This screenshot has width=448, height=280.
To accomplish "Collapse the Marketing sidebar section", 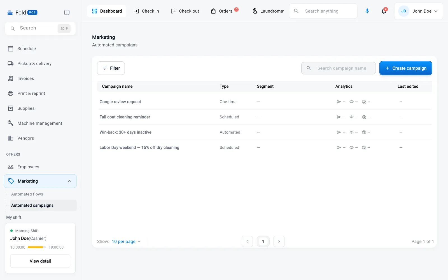I will pyautogui.click(x=70, y=181).
